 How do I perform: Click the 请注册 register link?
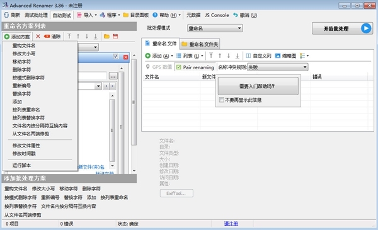231,224
